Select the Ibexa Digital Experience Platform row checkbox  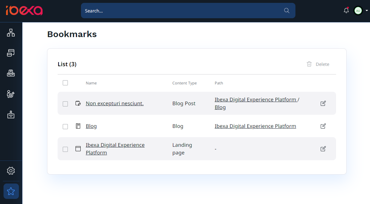click(65, 149)
